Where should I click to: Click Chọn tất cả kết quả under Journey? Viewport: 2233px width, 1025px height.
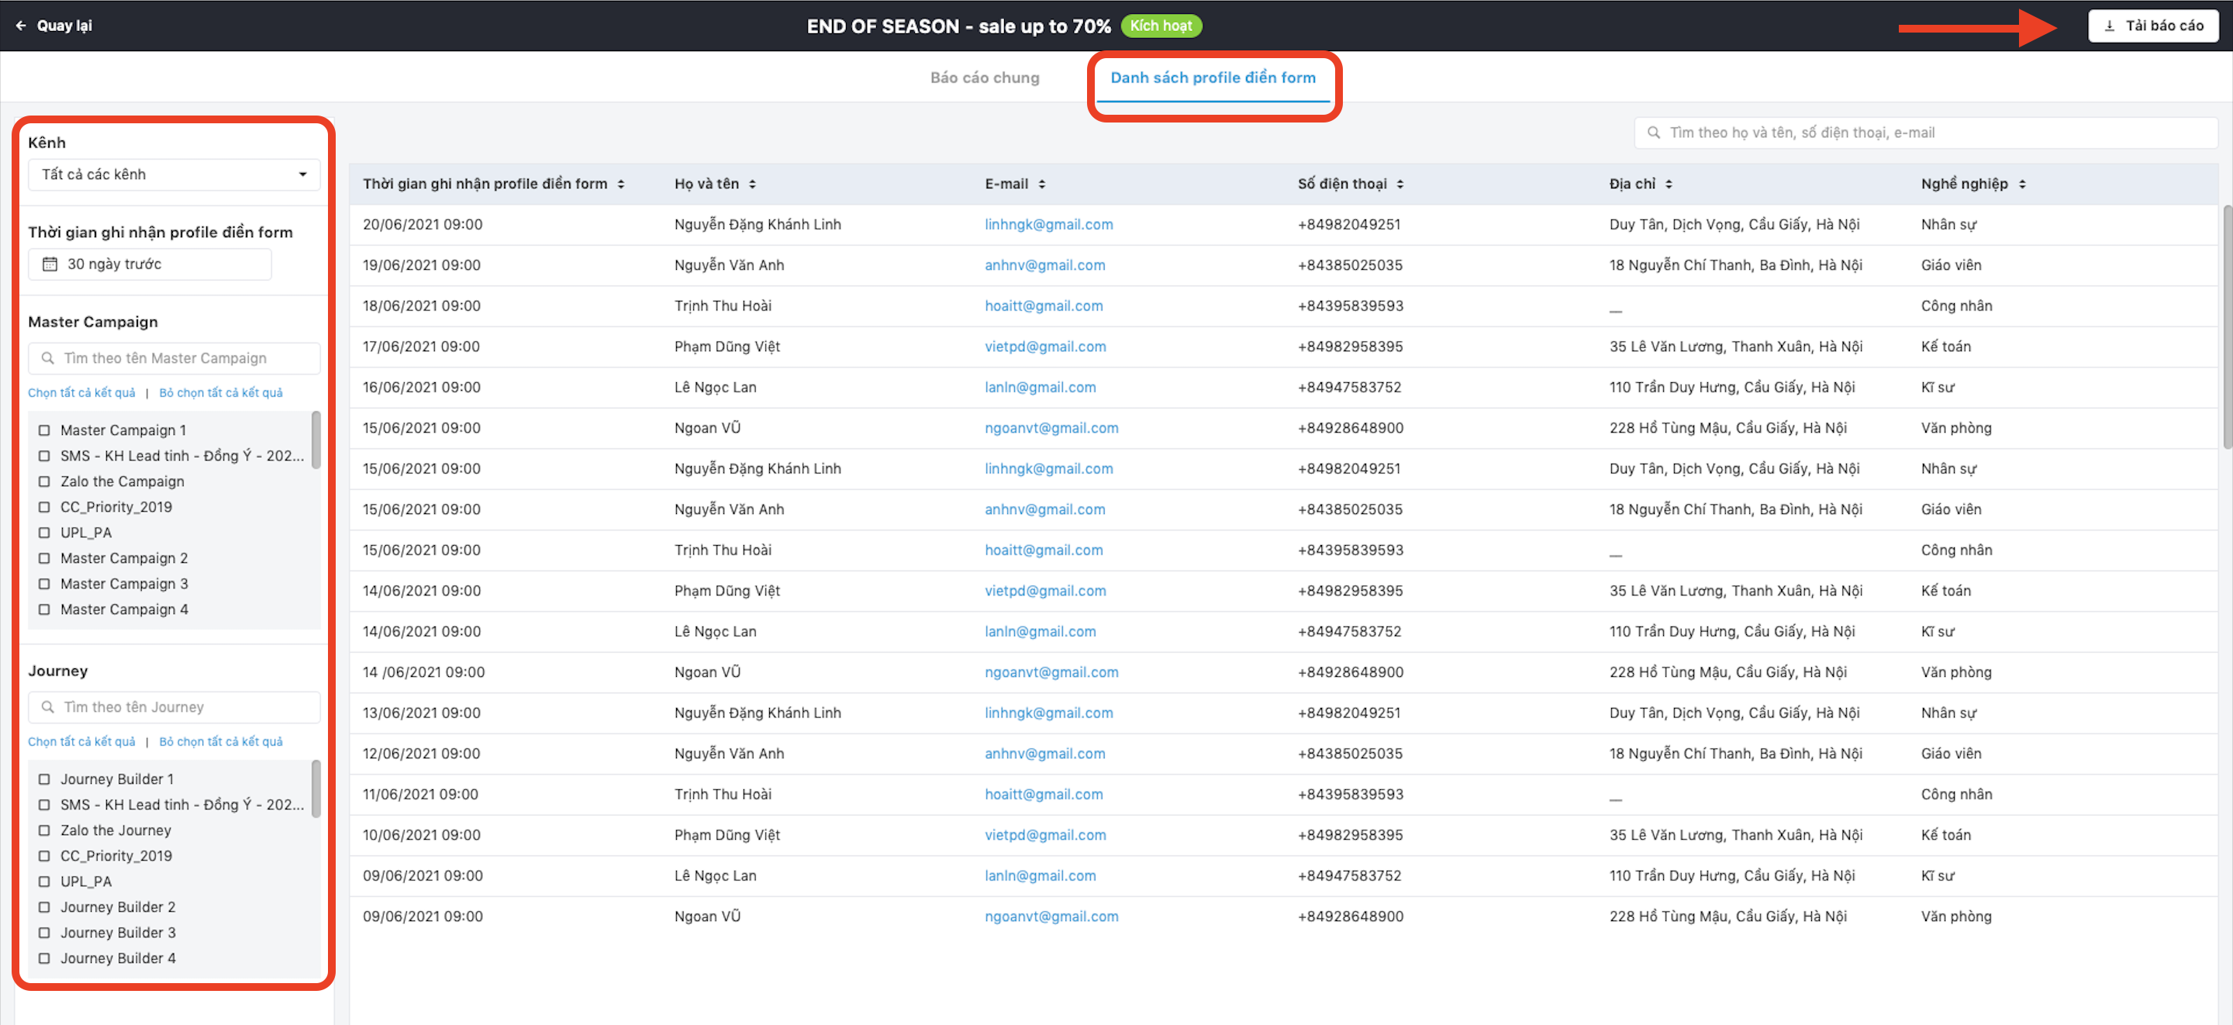click(x=81, y=741)
